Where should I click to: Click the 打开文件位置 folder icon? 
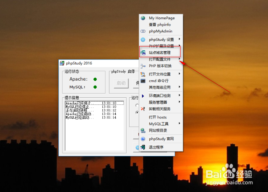pos(143,74)
